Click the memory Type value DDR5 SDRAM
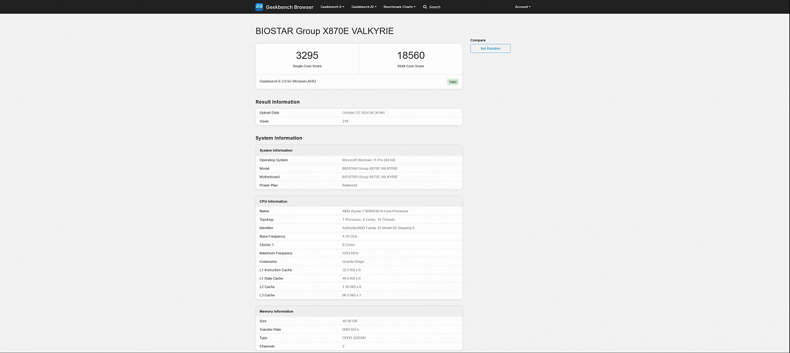The height and width of the screenshot is (353, 790). [352, 338]
